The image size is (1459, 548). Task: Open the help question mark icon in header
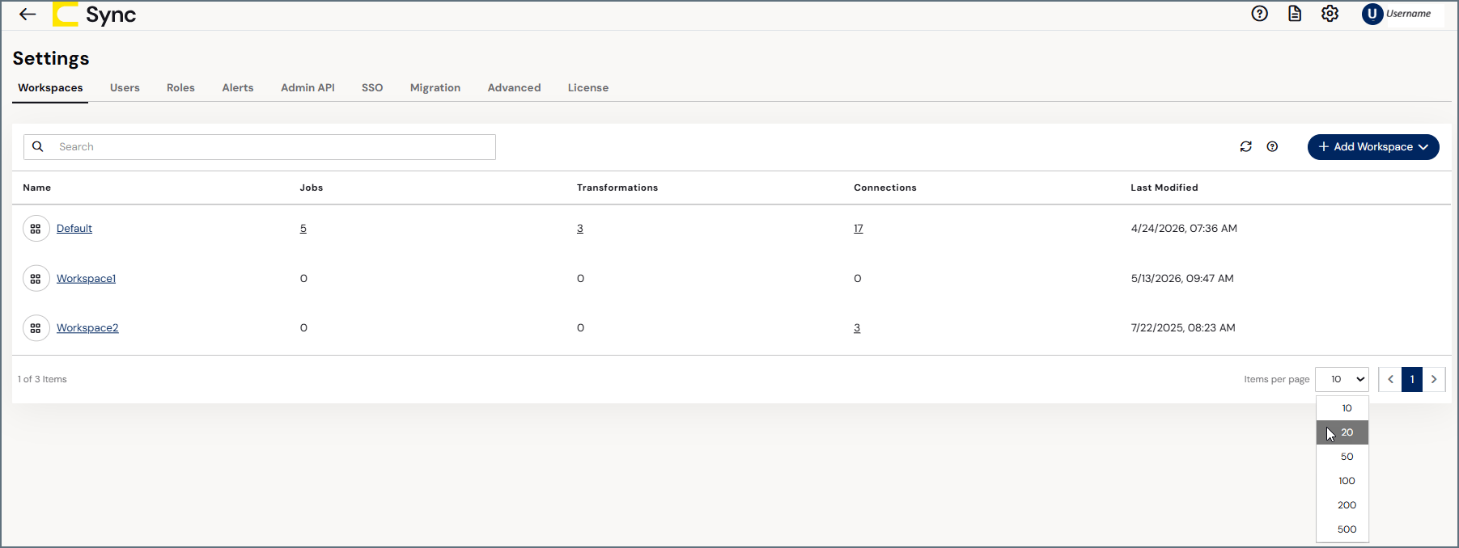pos(1259,13)
